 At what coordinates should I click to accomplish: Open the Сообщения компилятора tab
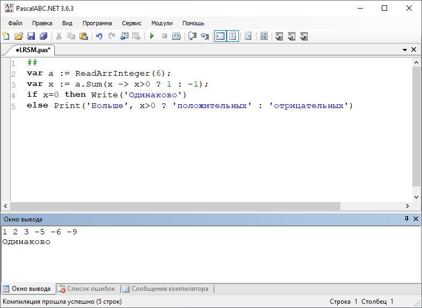pyautogui.click(x=165, y=289)
